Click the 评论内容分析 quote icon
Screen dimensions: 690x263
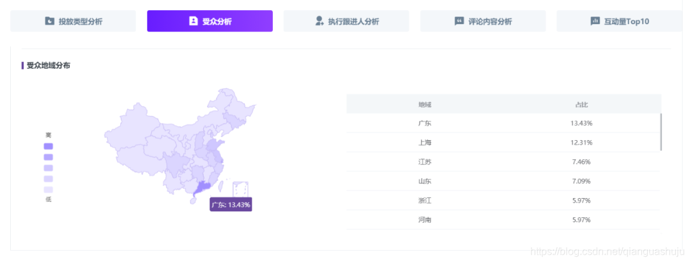[459, 21]
